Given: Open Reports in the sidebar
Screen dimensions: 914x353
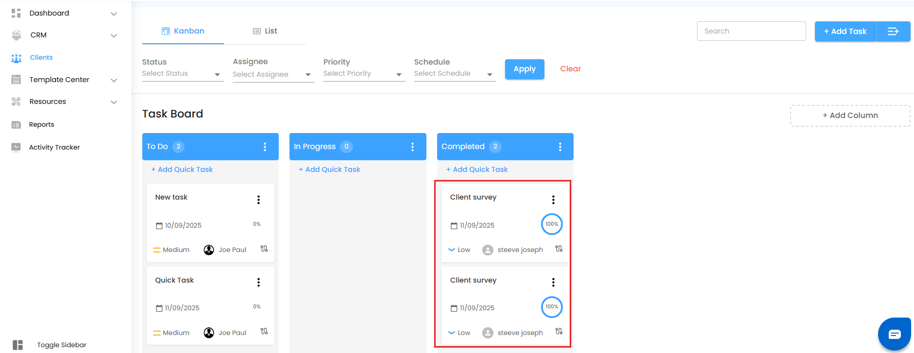Looking at the screenshot, I should coord(42,125).
